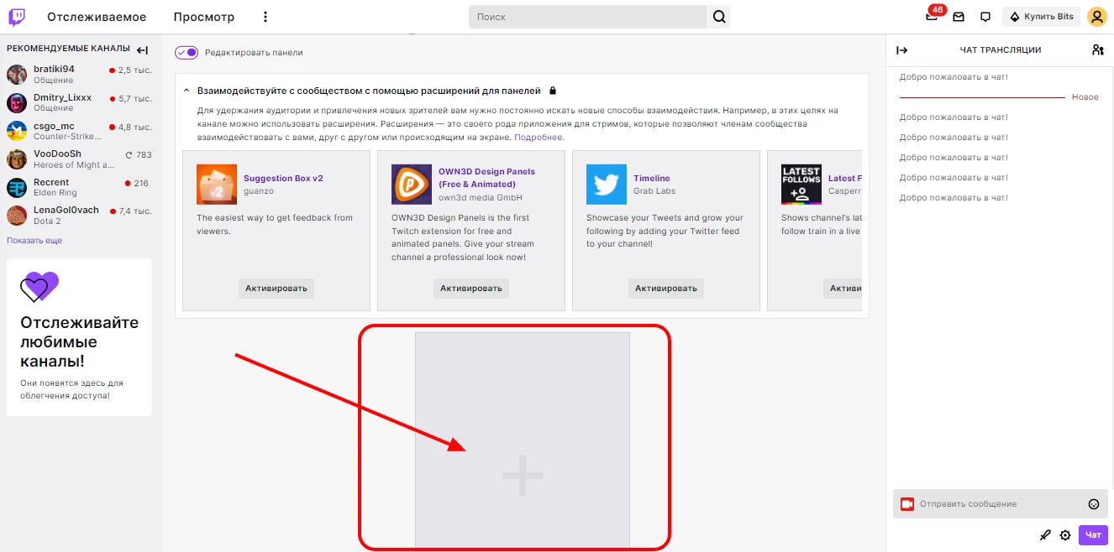The width and height of the screenshot is (1114, 552).
Task: Open the Подробнее link
Action: [x=539, y=137]
